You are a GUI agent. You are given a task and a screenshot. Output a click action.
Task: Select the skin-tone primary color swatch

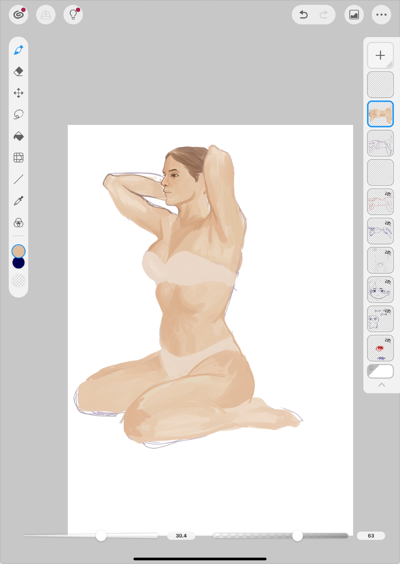click(18, 251)
